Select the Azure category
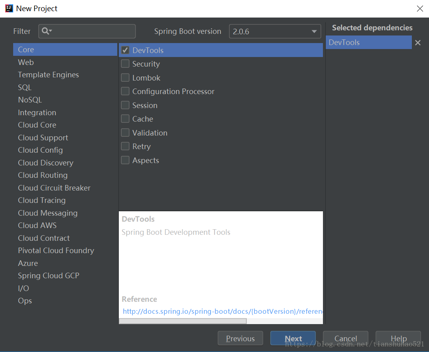The width and height of the screenshot is (429, 352). pos(65,263)
